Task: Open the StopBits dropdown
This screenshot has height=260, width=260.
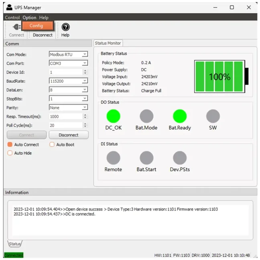Action: point(68,99)
